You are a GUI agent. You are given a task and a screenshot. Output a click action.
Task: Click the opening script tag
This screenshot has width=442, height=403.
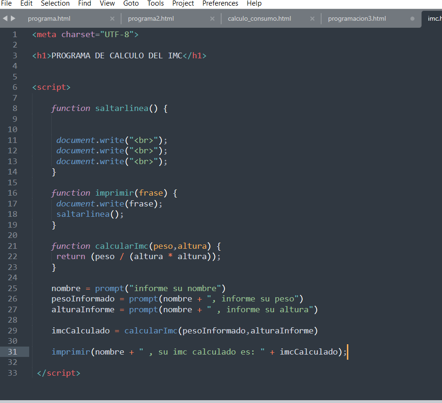[x=51, y=87]
